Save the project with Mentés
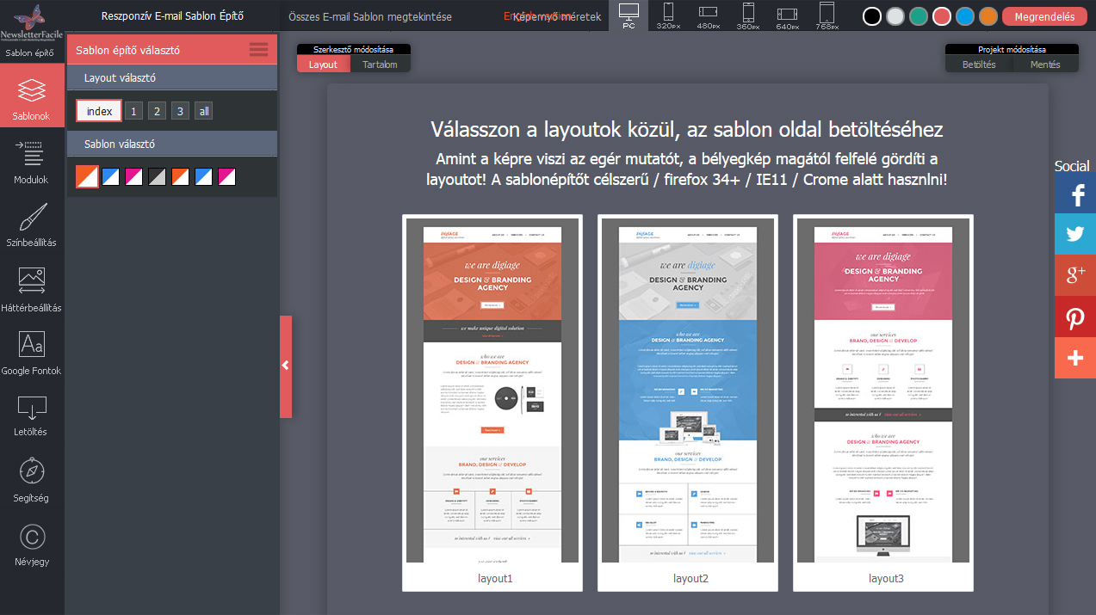The height and width of the screenshot is (615, 1096). coord(1046,63)
